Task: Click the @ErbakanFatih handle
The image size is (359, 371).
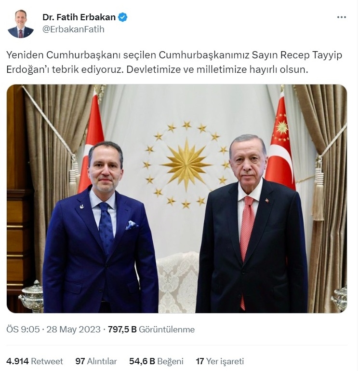Action: point(73,29)
